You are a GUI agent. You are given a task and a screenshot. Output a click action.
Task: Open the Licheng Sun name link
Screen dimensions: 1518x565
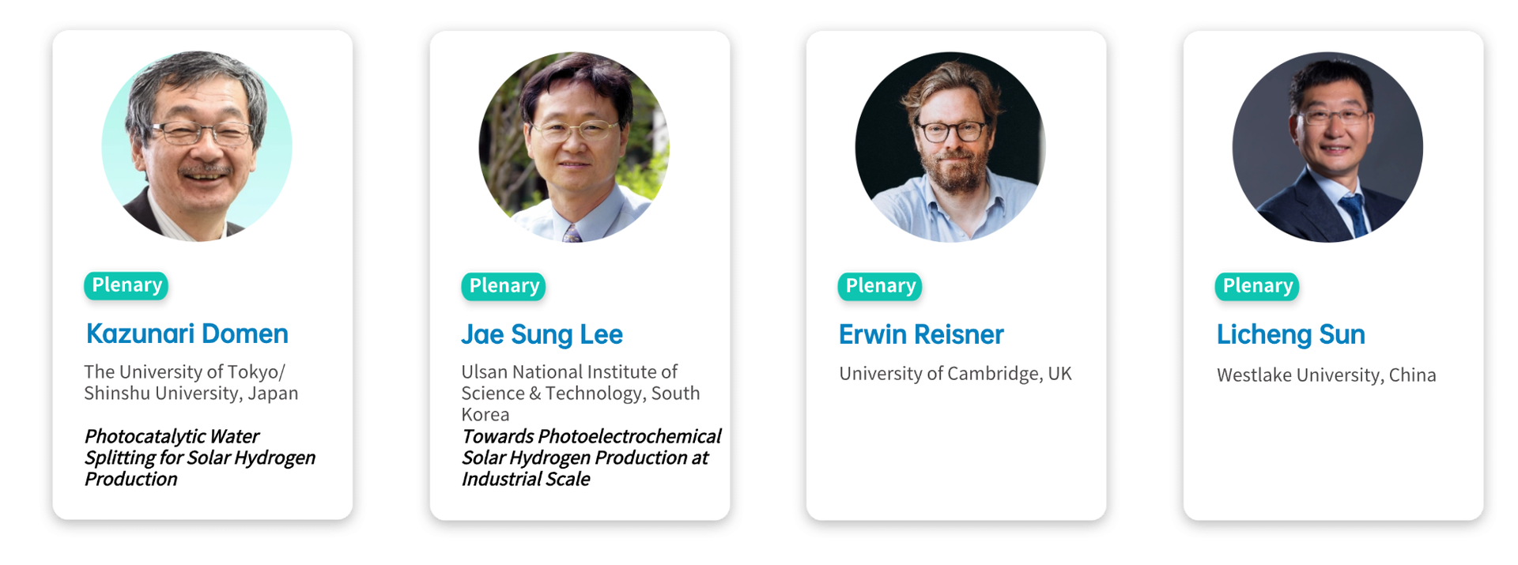tap(1290, 334)
